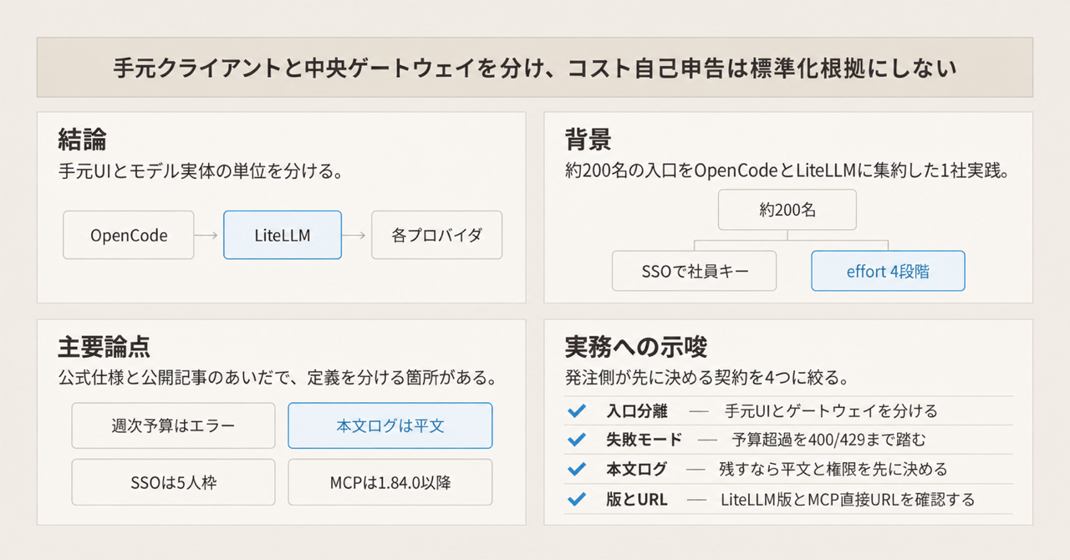Viewport: 1070px width, 560px height.
Task: Select the SSOで社員キー box
Action: [694, 271]
